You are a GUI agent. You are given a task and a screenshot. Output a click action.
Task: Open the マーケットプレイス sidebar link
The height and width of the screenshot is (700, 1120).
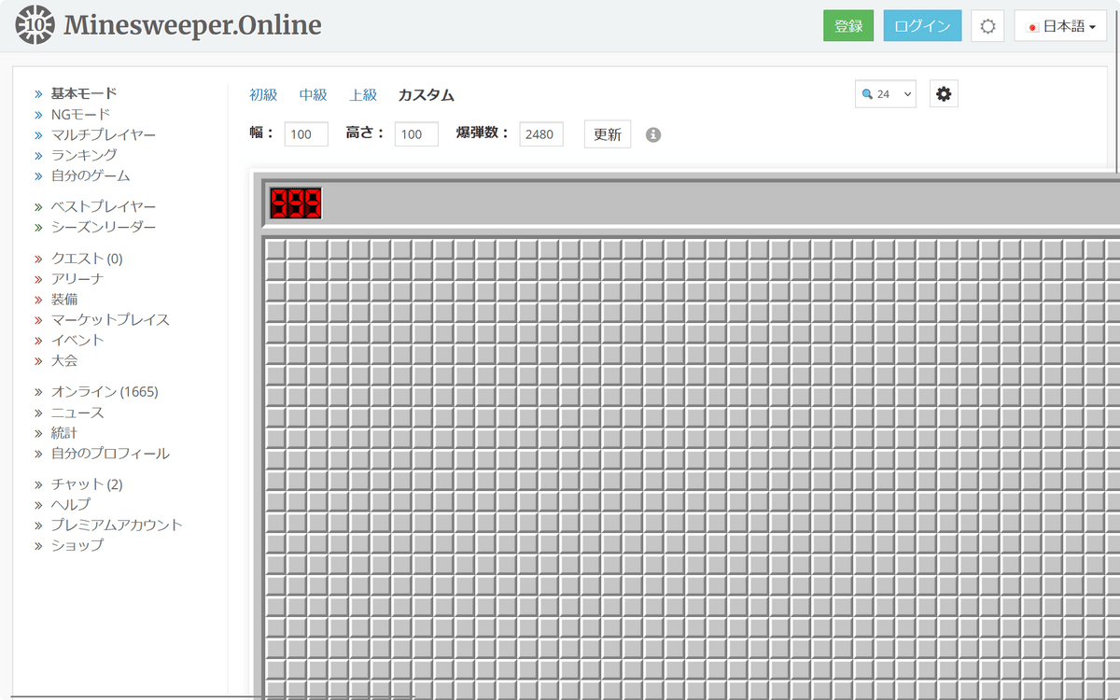tap(110, 319)
